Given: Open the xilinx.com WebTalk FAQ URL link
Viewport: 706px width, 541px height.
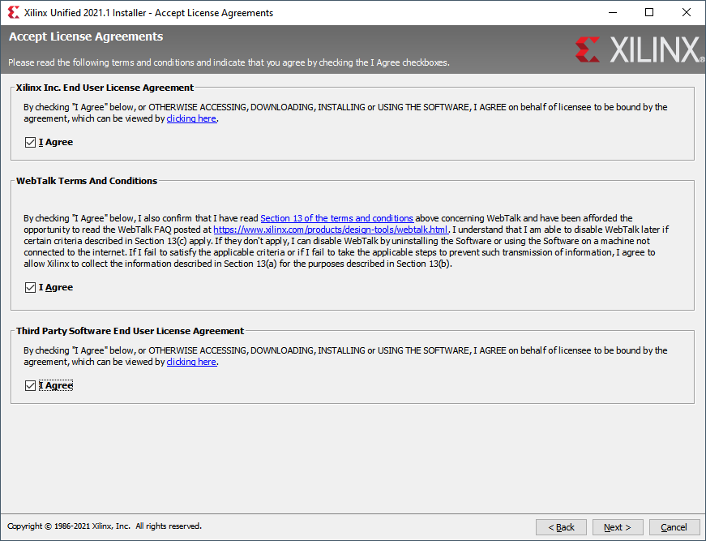Looking at the screenshot, I should 330,230.
